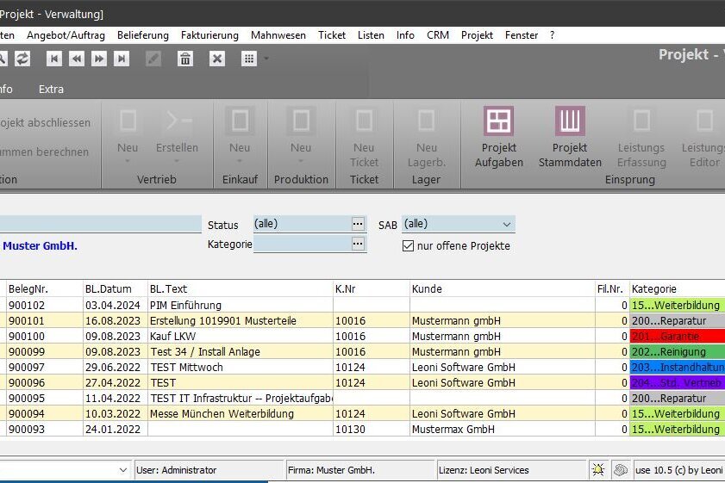This screenshot has height=483, width=725.
Task: Click the X cancel icon in toolbar
Action: coord(217,59)
